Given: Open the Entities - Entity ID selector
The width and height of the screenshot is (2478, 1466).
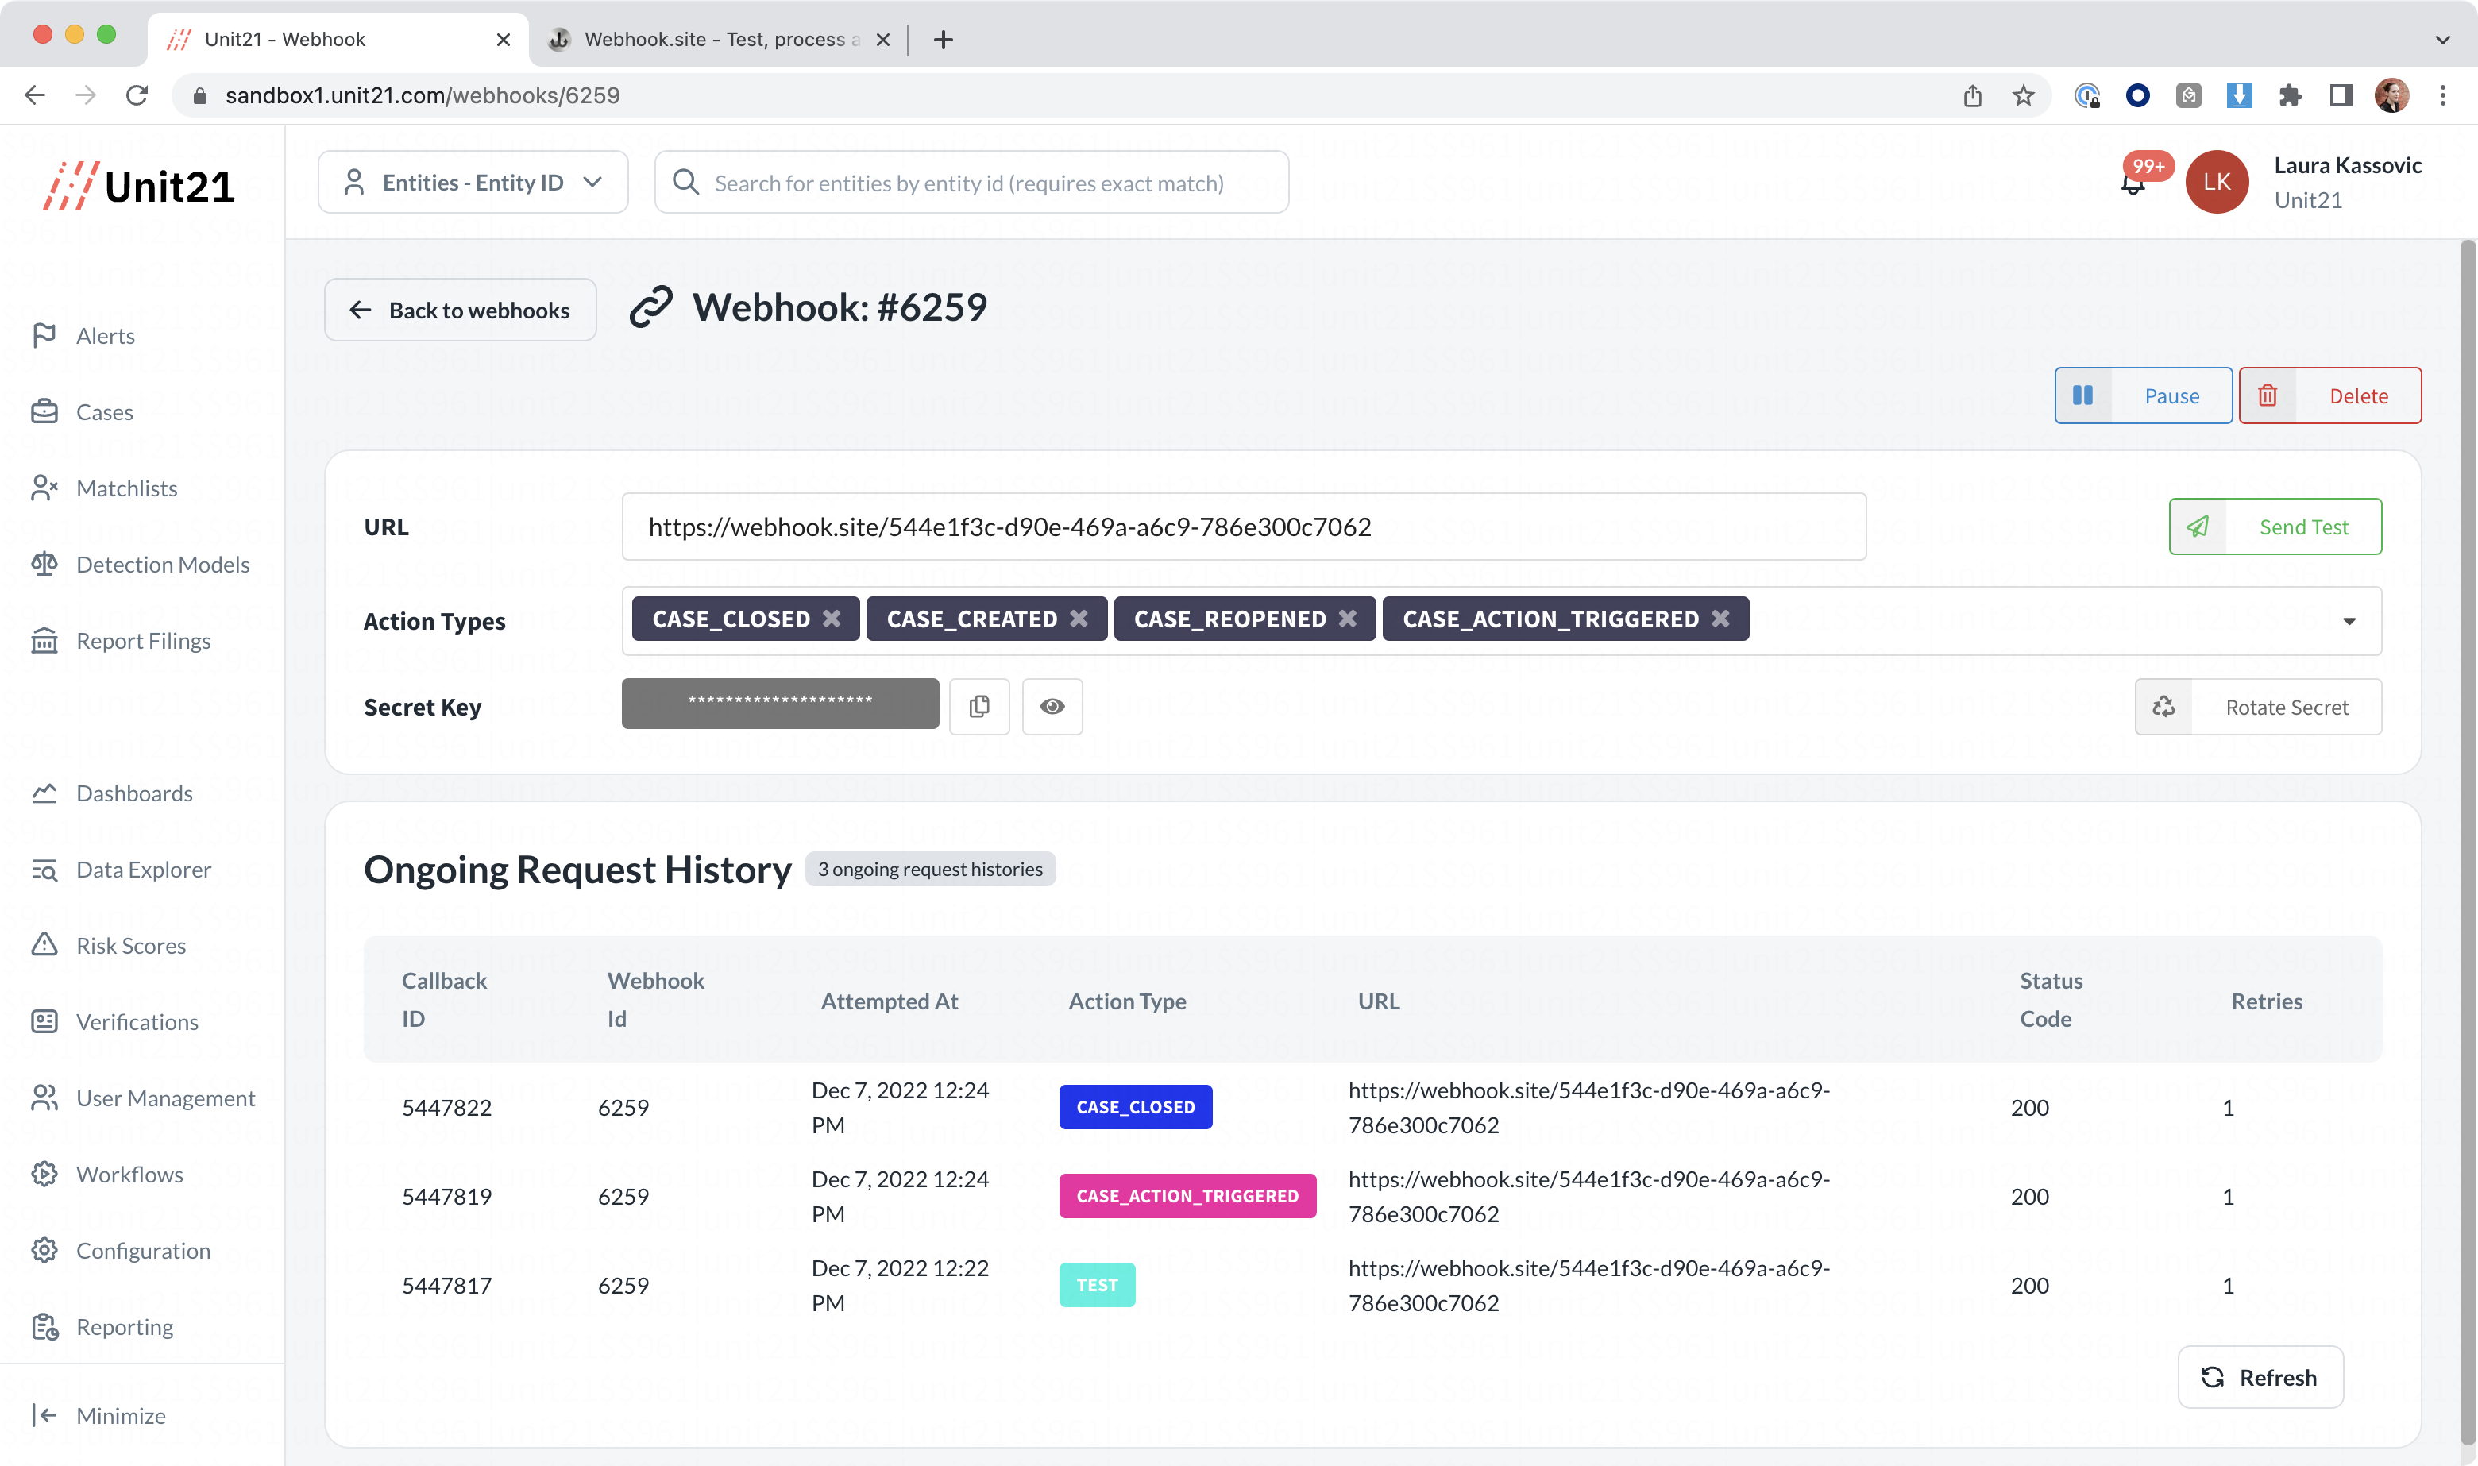Looking at the screenshot, I should [x=472, y=183].
